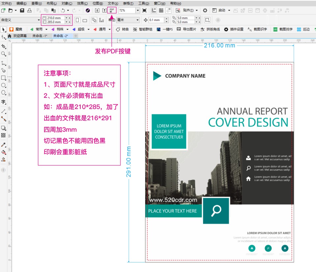Select the Artistic media tool

pyautogui.click(x=3, y=70)
